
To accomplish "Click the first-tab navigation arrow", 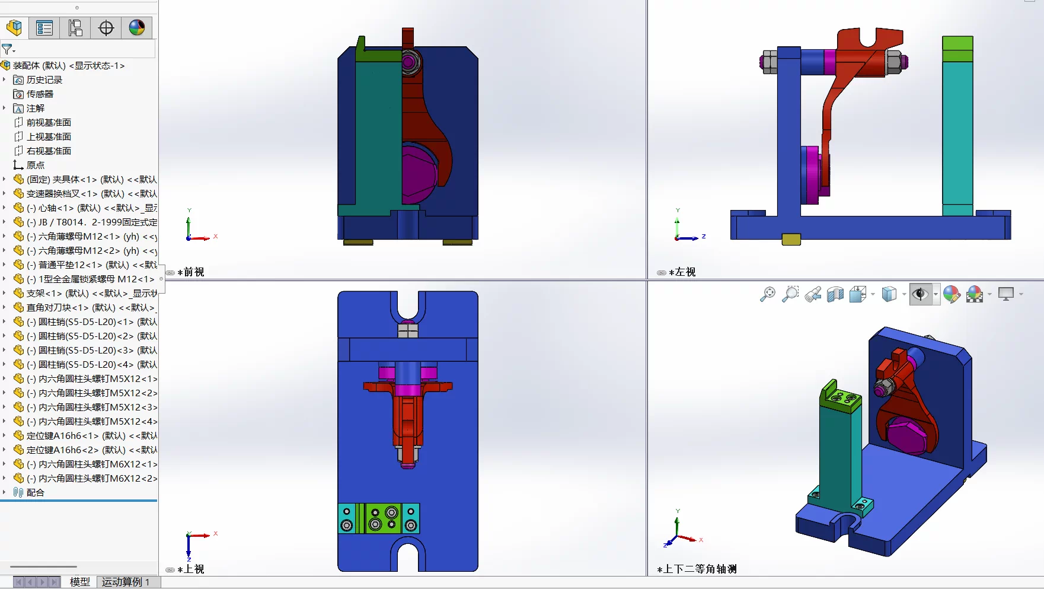I will 19,582.
